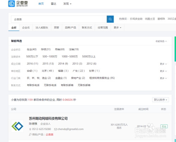Filter by status 存续(31)
This screenshot has width=176, height=142.
coord(46,49)
